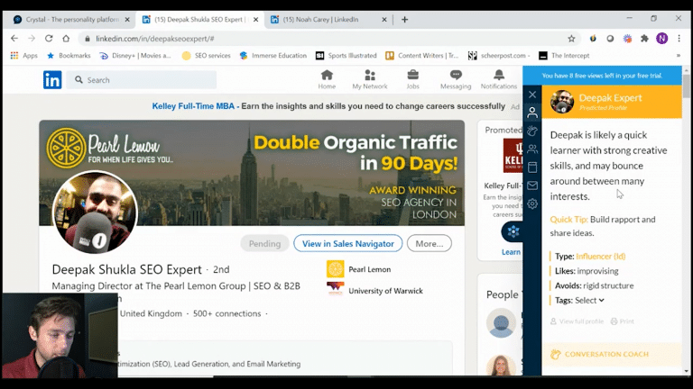Image resolution: width=693 pixels, height=389 pixels.
Task: Expand the Tags Select dropdown
Action: click(589, 300)
